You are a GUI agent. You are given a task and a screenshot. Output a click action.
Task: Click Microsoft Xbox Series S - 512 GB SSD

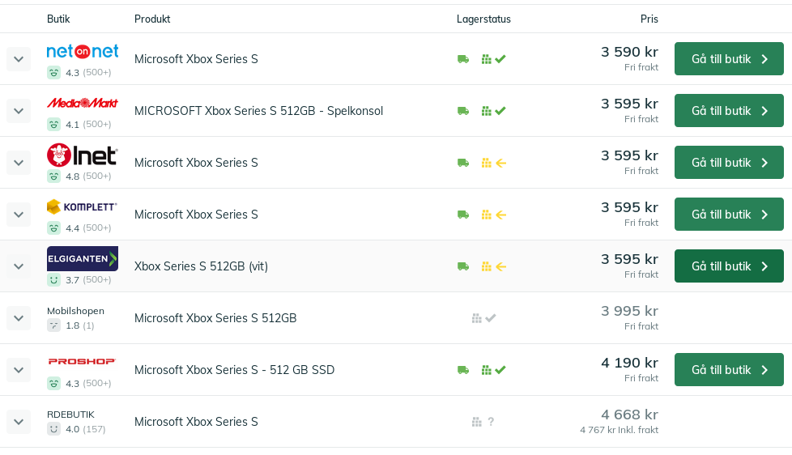(234, 370)
